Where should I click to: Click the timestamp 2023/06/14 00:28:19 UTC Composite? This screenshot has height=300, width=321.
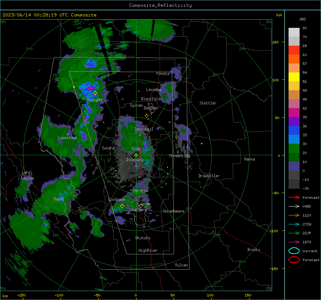[x=49, y=15]
